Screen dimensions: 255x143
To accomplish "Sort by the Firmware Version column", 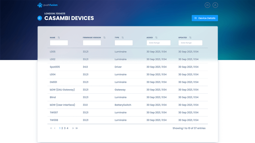I will point(105,38).
